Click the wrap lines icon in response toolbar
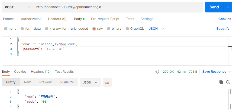 click(107, 82)
